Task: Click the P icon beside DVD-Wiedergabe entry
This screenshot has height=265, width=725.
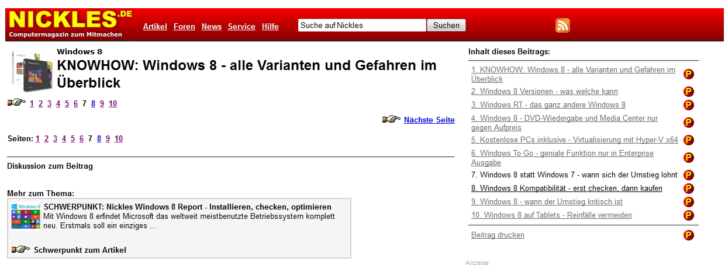Action: 689,123
